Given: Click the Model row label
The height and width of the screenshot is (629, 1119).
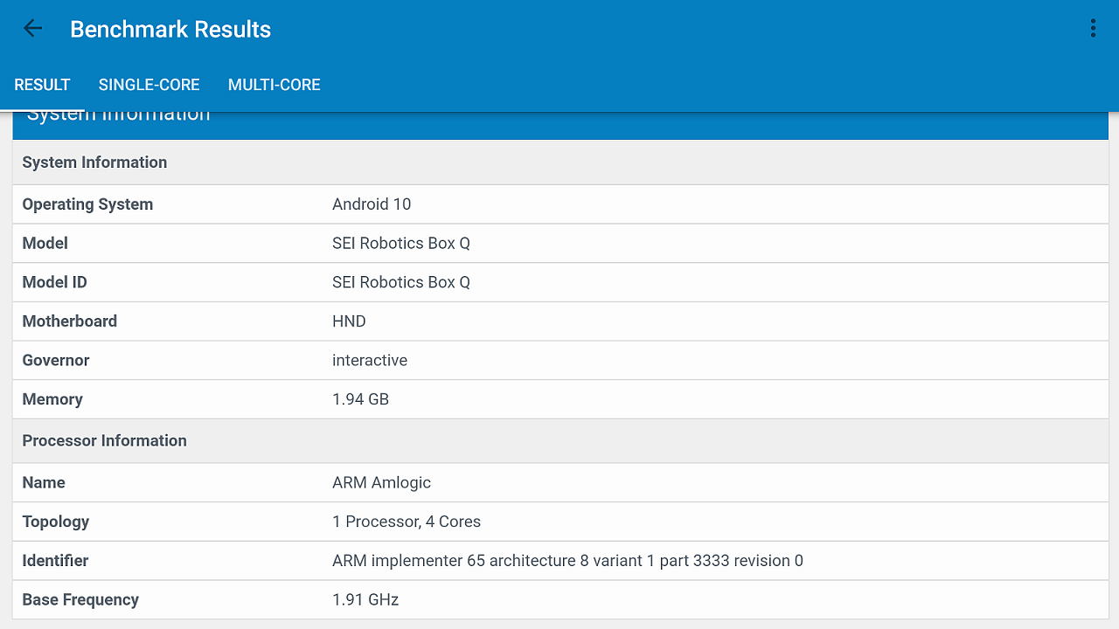Looking at the screenshot, I should pos(45,244).
